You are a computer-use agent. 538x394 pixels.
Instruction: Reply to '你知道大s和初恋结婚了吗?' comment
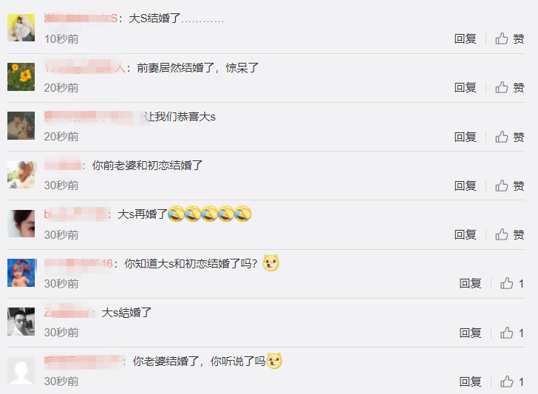click(471, 284)
